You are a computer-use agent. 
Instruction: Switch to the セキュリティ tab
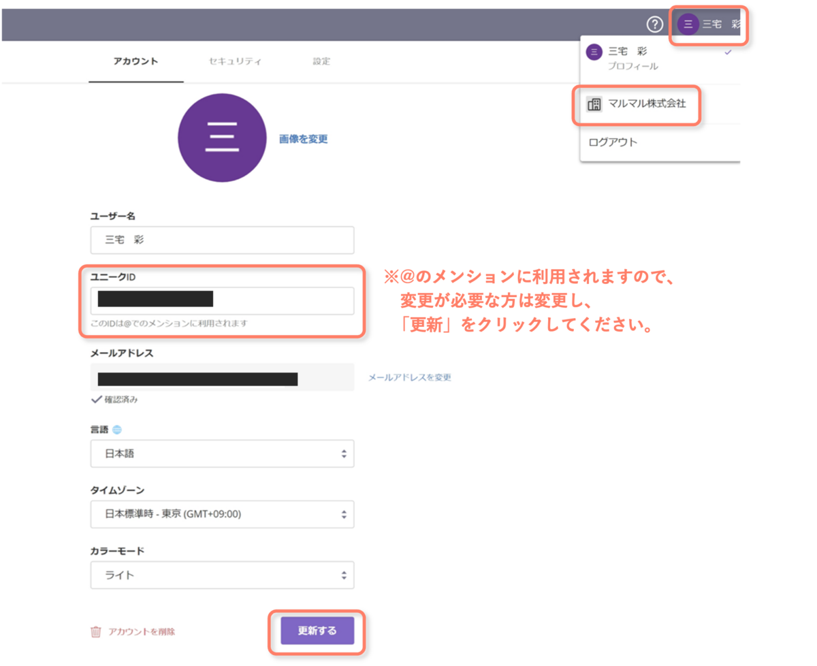pos(235,61)
